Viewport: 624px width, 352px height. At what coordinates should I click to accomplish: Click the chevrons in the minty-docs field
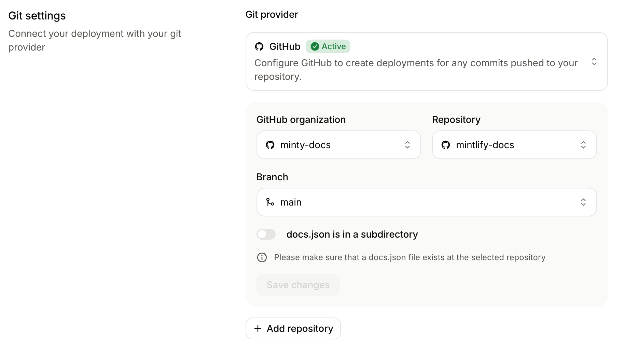coord(407,145)
